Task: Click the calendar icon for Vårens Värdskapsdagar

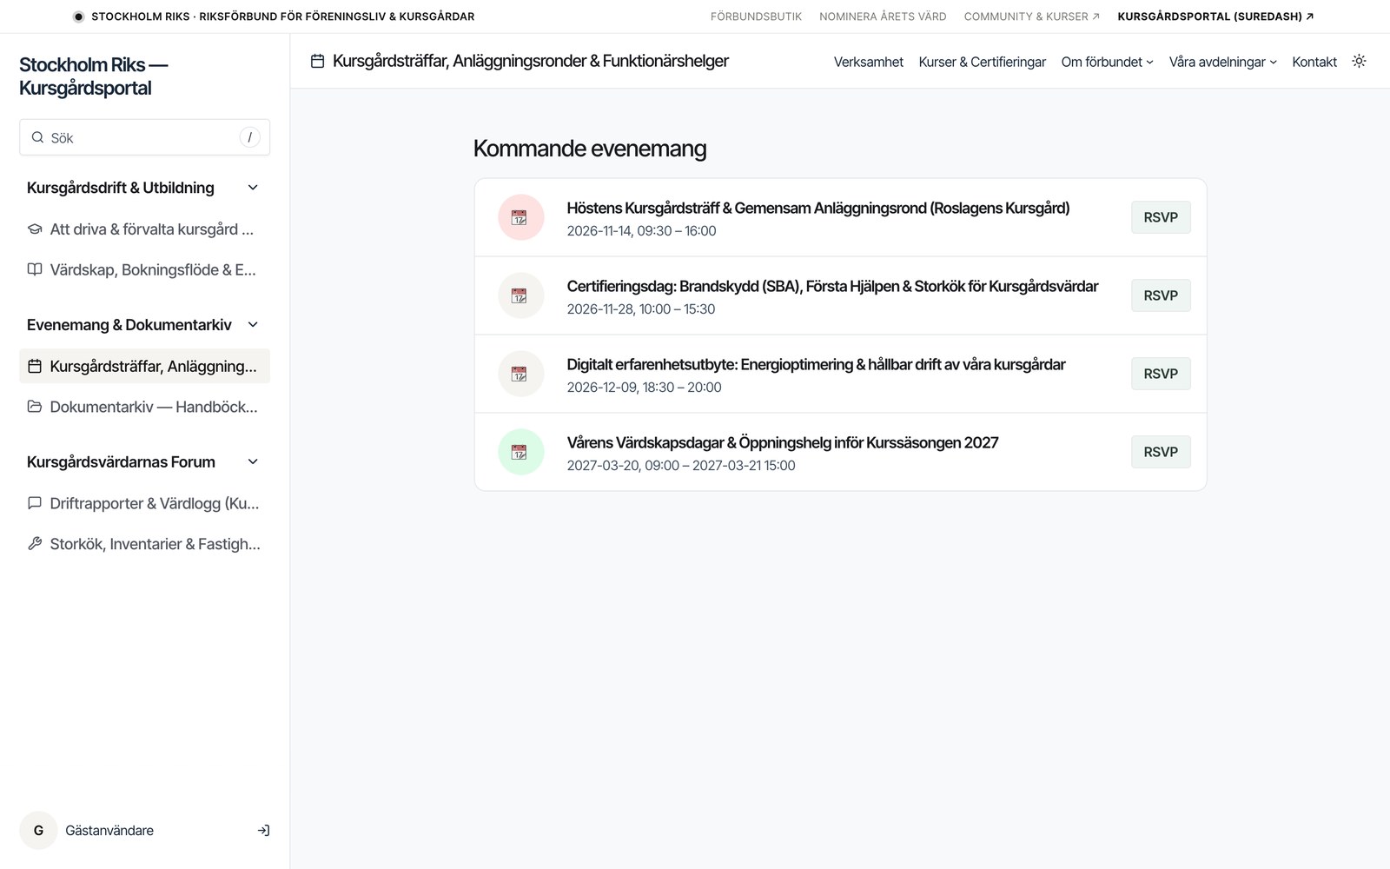Action: point(520,452)
